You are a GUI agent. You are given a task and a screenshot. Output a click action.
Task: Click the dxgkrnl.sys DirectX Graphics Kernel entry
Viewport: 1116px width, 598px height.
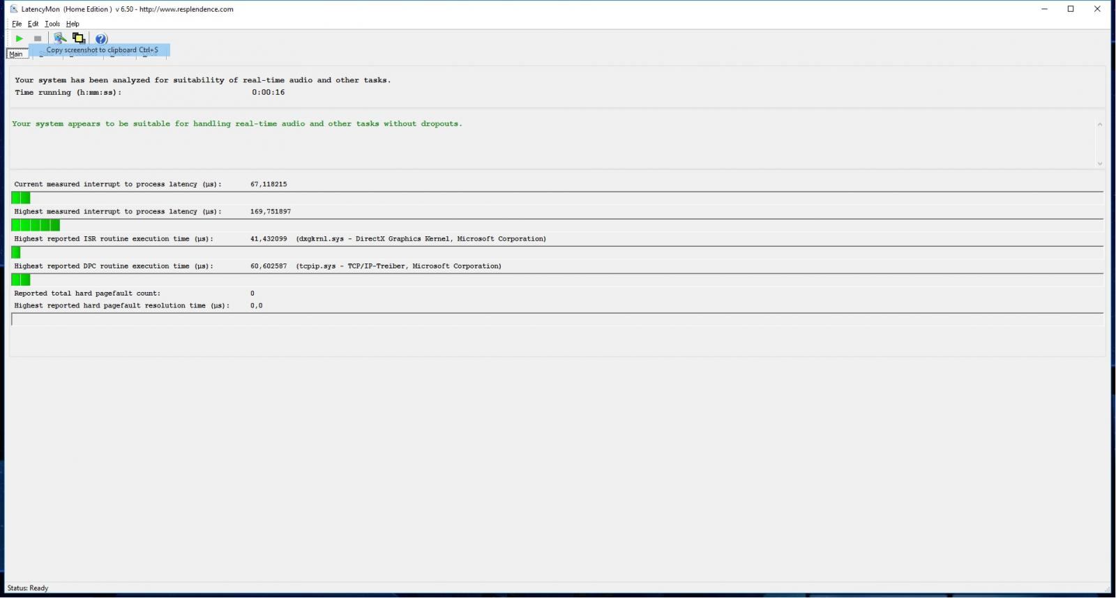point(421,238)
